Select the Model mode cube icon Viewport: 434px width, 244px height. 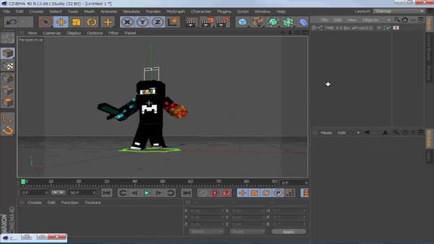pyautogui.click(x=7, y=53)
